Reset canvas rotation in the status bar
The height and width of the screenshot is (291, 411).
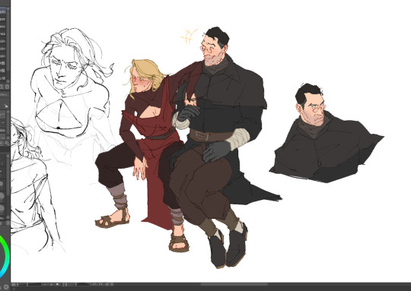coord(107,284)
